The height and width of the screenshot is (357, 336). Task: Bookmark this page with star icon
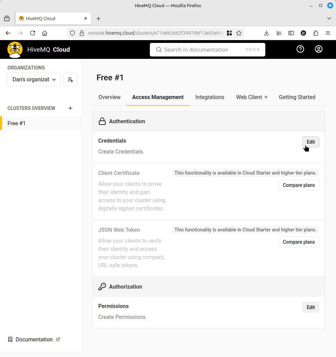tap(239, 33)
